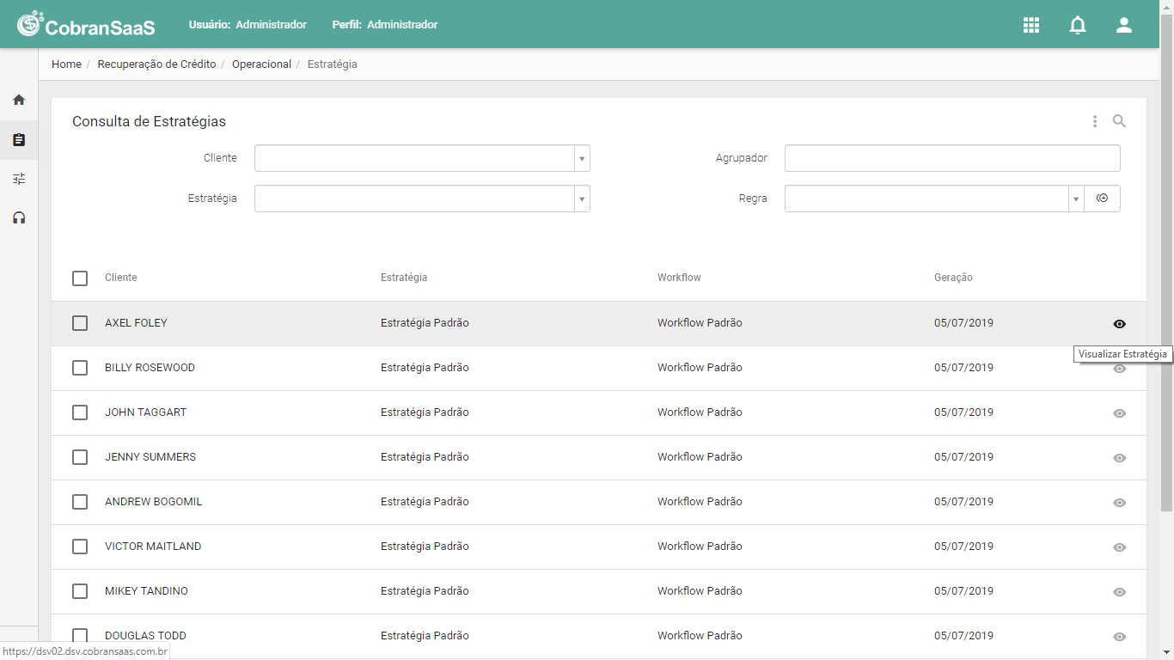Select the JOHN TAGGART client name
1174x660 pixels.
point(145,412)
